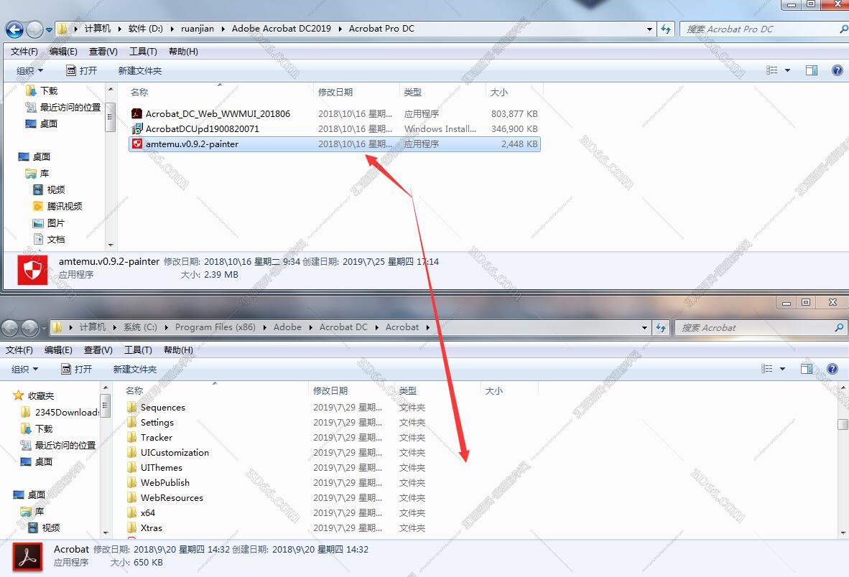This screenshot has width=849, height=577.
Task: Open address bar history dropdown in upper window
Action: [x=649, y=29]
